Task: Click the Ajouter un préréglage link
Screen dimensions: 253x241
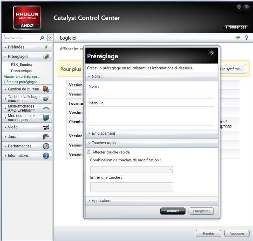Action: point(22,76)
